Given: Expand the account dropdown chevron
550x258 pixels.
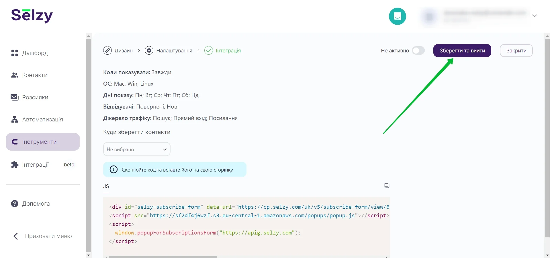Looking at the screenshot, I should (x=534, y=16).
